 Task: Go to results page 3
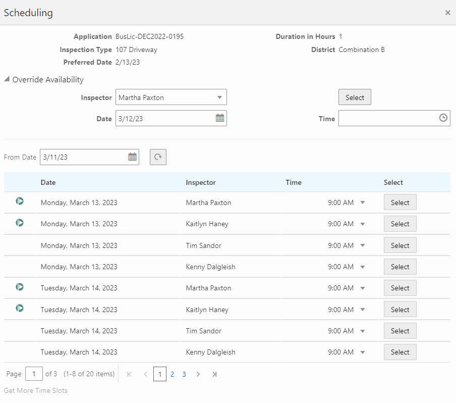[184, 374]
